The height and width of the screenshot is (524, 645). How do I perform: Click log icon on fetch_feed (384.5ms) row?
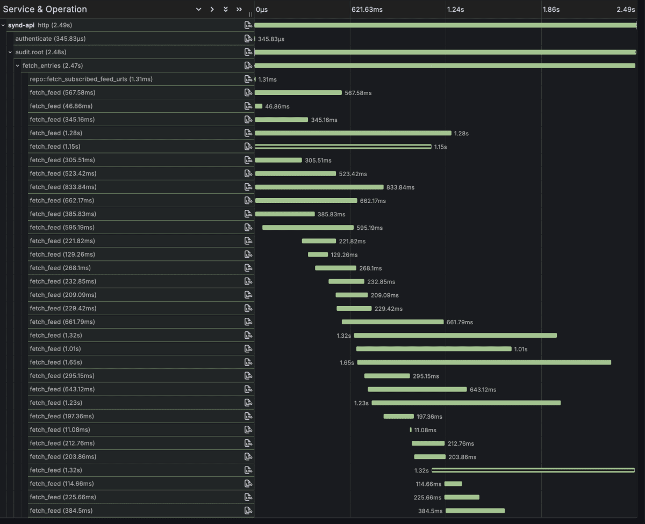click(248, 511)
